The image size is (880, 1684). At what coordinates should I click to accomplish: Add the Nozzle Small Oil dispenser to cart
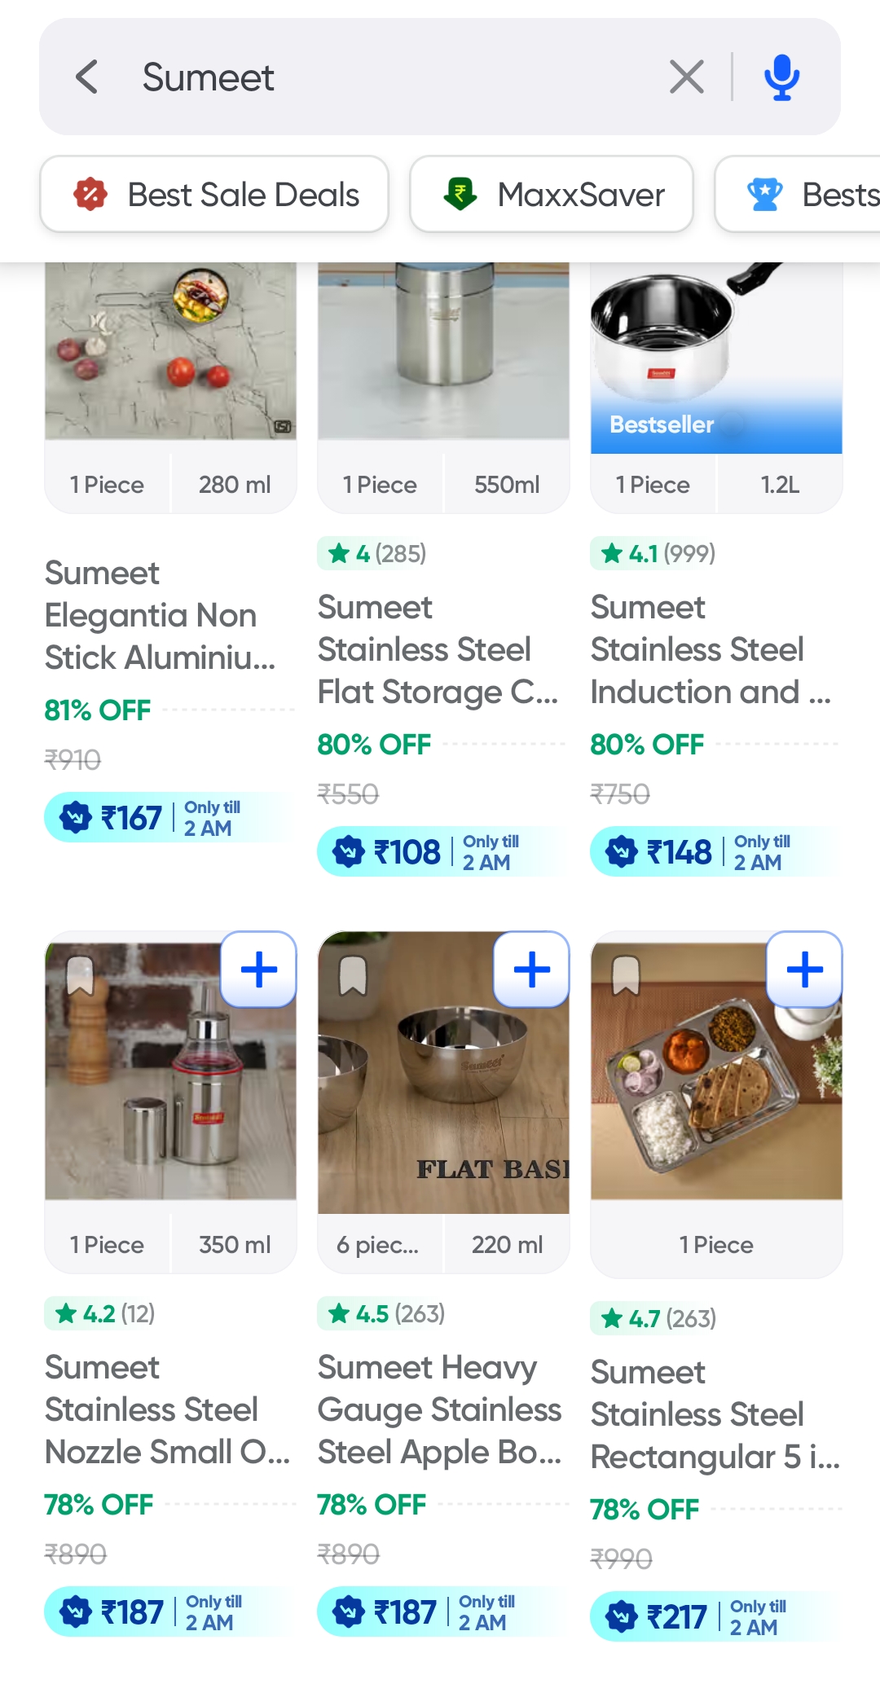259,970
